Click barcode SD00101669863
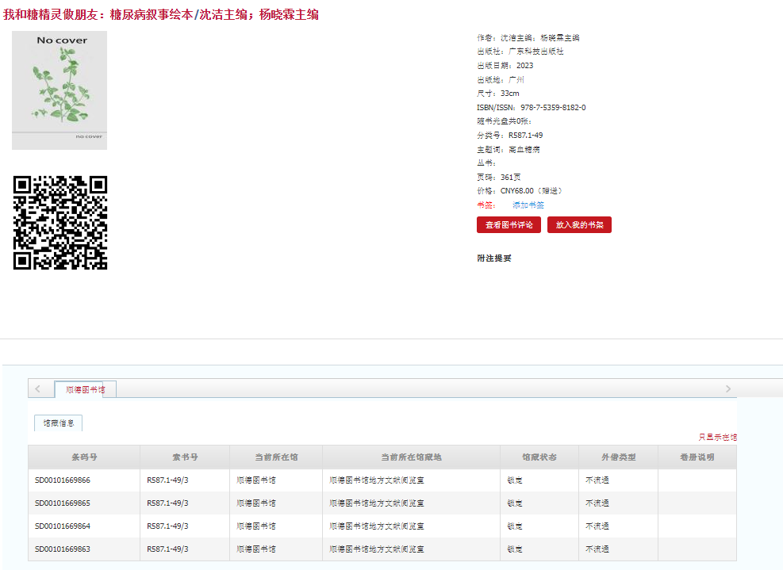783x570 pixels. pos(63,549)
